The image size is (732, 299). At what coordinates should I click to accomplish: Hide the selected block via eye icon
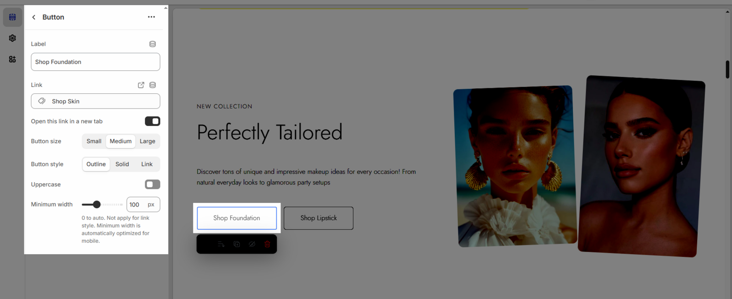[x=252, y=244]
